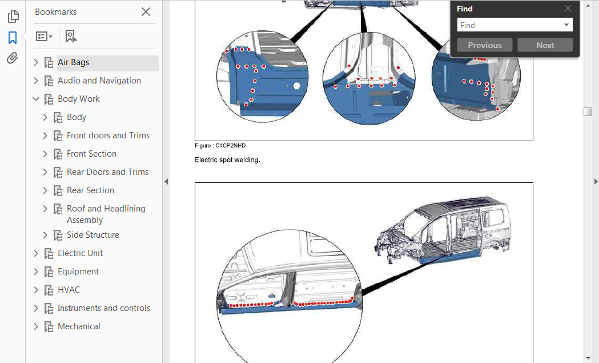Close the Bookmarks panel
Image resolution: width=599 pixels, height=363 pixels.
[x=146, y=12]
